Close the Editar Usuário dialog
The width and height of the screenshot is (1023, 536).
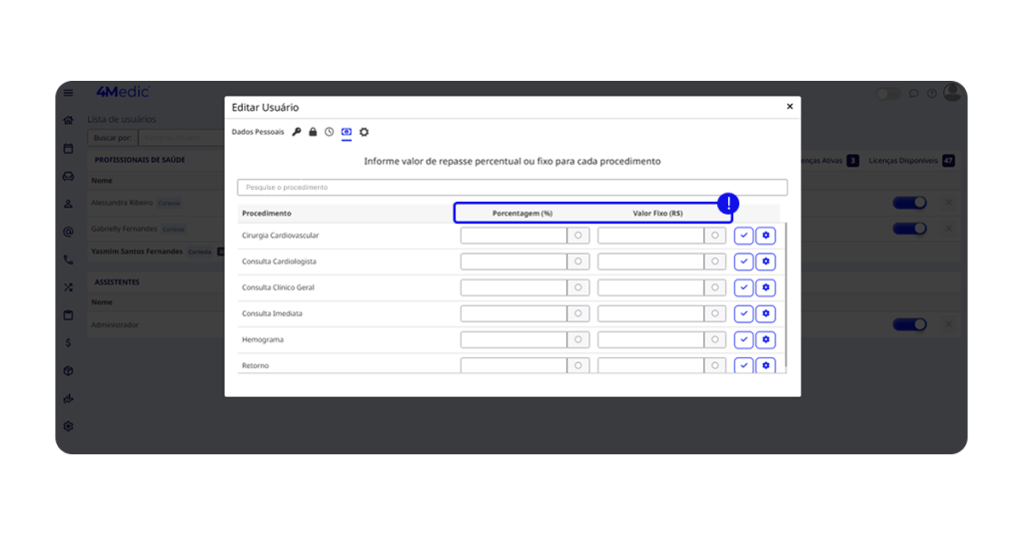(789, 107)
